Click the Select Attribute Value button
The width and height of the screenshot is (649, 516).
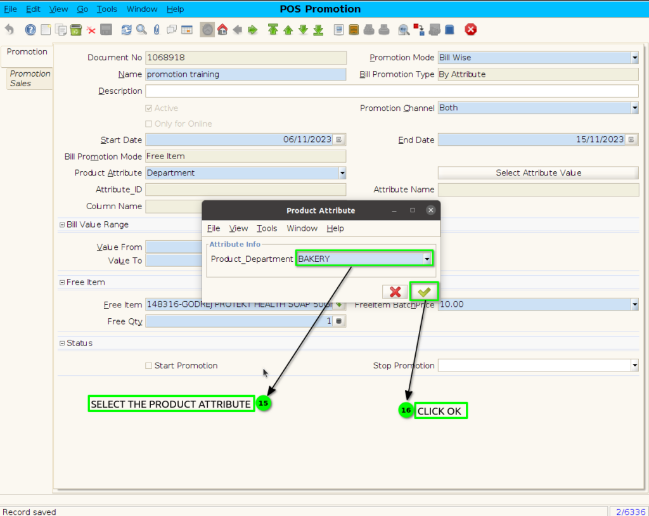(x=538, y=172)
